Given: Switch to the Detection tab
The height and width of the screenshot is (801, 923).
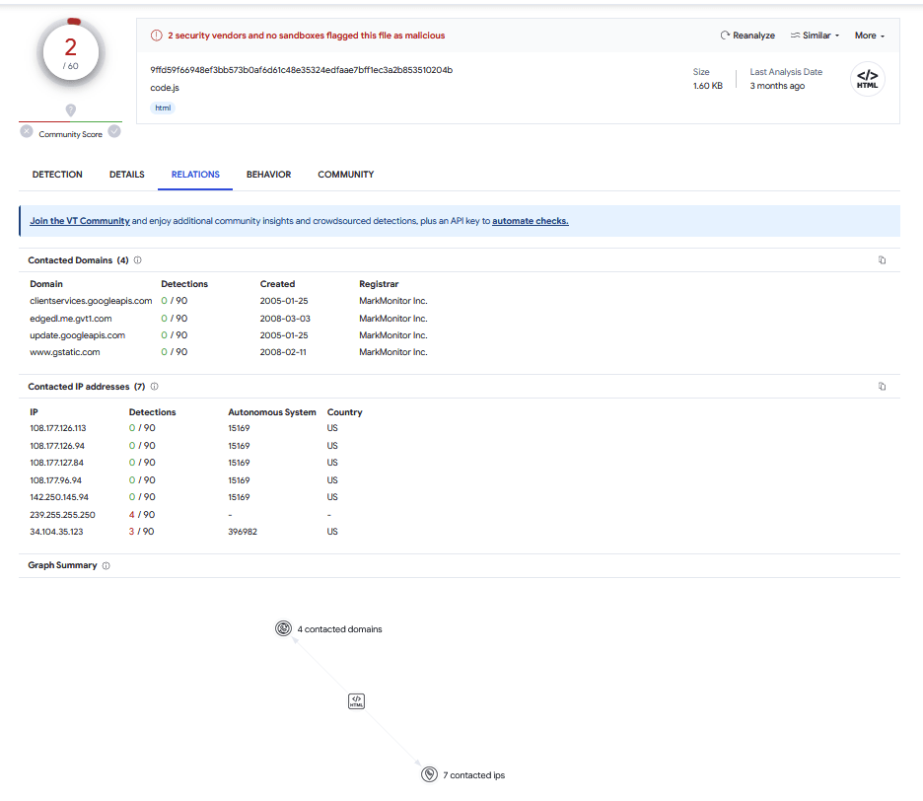Looking at the screenshot, I should point(57,175).
